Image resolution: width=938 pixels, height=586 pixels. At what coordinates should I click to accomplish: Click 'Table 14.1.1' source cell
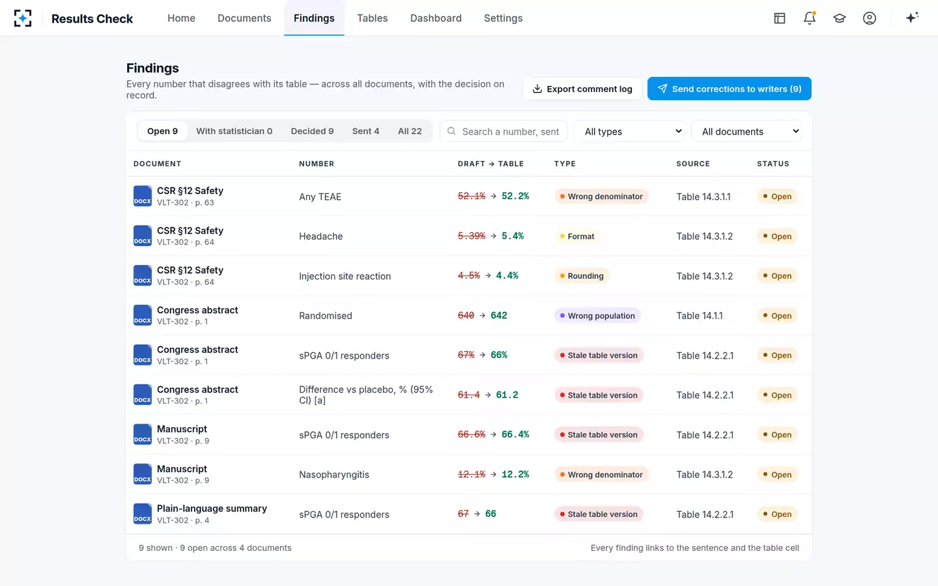[700, 316]
